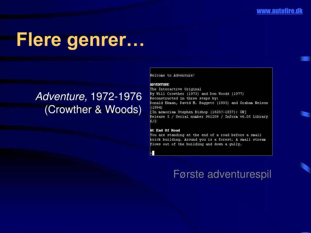The width and height of the screenshot is (311, 233).
Task: Click 'Reconstructed in three steps by:' line
Action: [x=184, y=98]
